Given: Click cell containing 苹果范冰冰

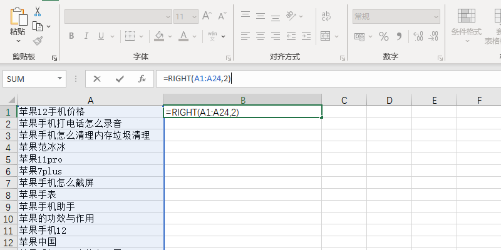Looking at the screenshot, I should 90,147.
